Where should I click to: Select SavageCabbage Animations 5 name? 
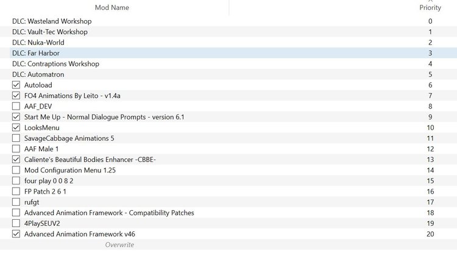69,138
